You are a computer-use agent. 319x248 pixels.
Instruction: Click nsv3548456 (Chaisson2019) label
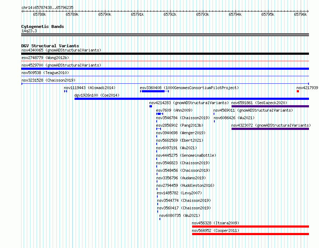click(183, 170)
